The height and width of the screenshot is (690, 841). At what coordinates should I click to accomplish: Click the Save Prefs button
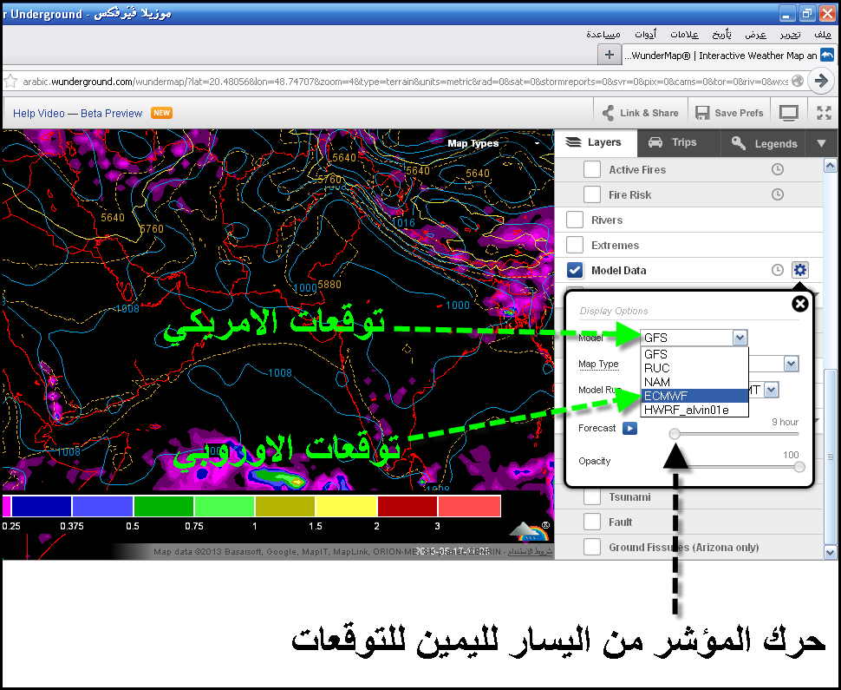point(729,113)
